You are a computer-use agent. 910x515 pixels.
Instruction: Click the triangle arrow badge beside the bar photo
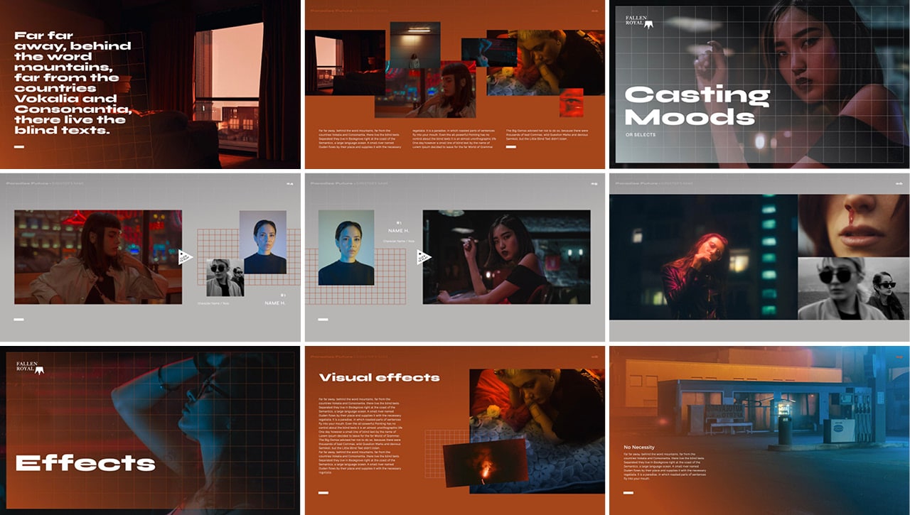coord(185,257)
